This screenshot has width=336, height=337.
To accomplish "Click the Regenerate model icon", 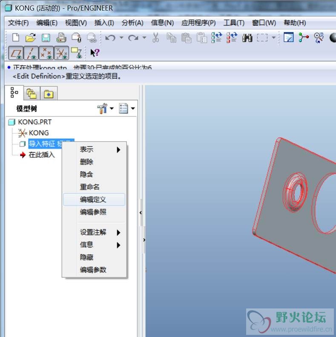I will click(217, 38).
